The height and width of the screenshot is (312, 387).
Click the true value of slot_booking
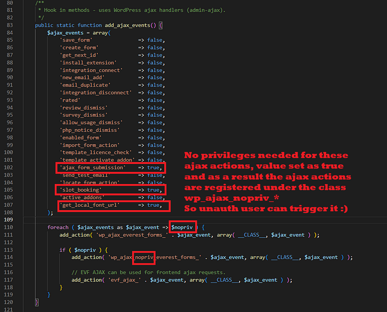point(153,190)
